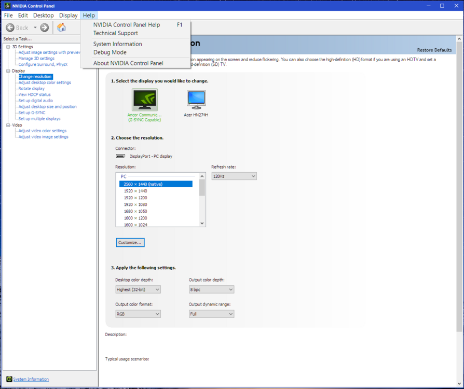
Task: Choose NVIDIA Control Panel Help
Action: (136, 25)
